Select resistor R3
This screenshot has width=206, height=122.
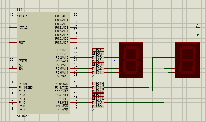click(x=98, y=65)
